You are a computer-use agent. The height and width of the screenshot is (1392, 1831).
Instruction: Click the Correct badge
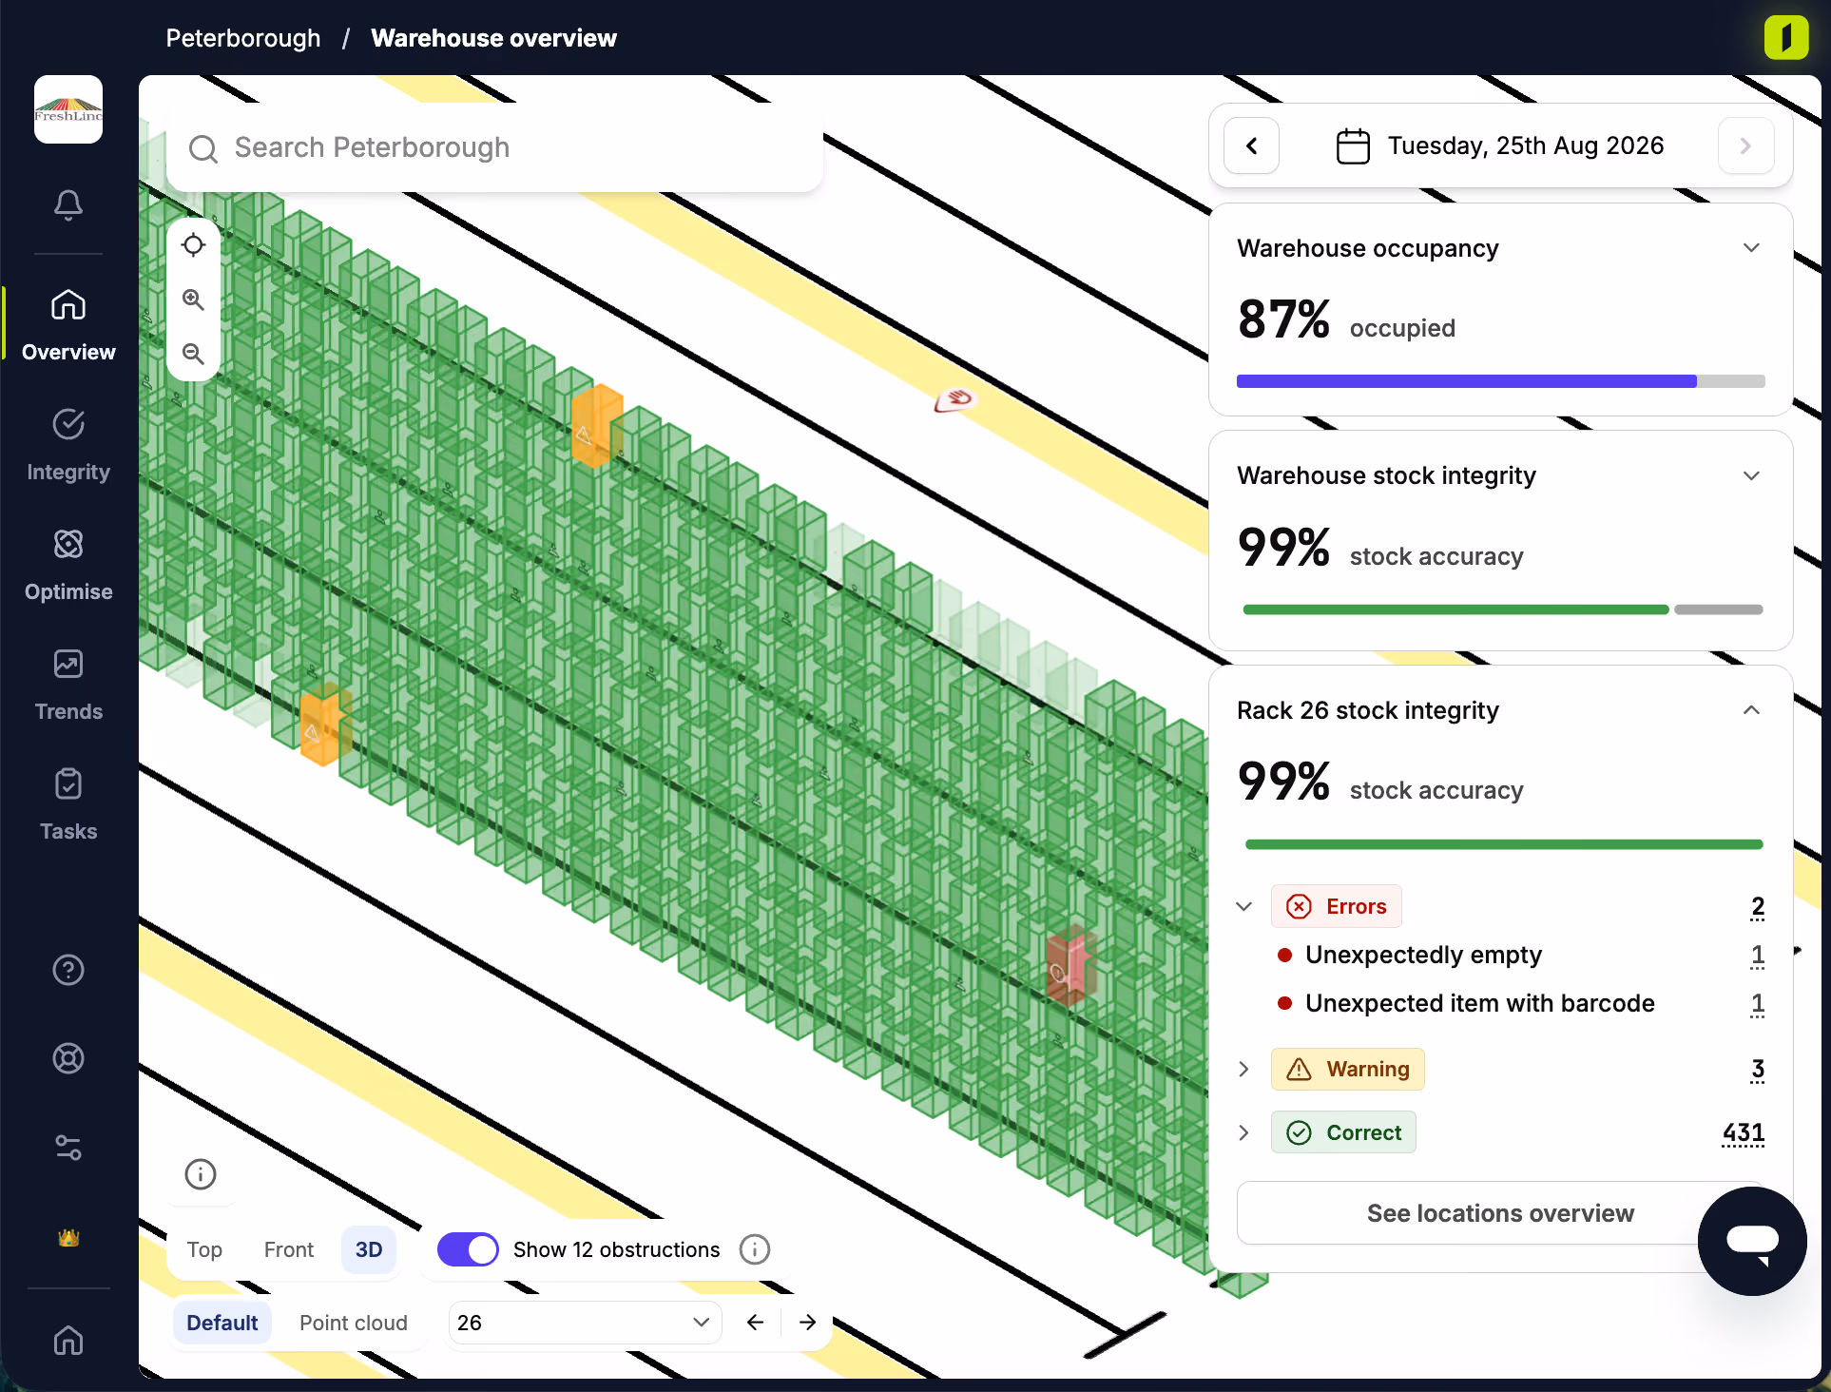click(1343, 1132)
